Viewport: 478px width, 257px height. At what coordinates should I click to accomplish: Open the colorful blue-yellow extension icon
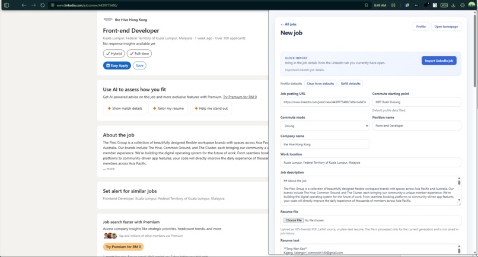coord(407,5)
